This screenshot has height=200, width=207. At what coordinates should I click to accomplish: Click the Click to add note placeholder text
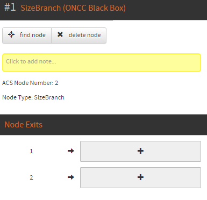(31, 61)
